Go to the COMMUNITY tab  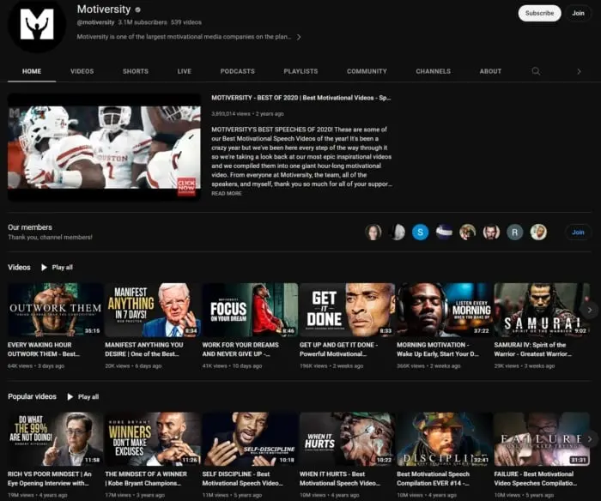click(x=367, y=71)
